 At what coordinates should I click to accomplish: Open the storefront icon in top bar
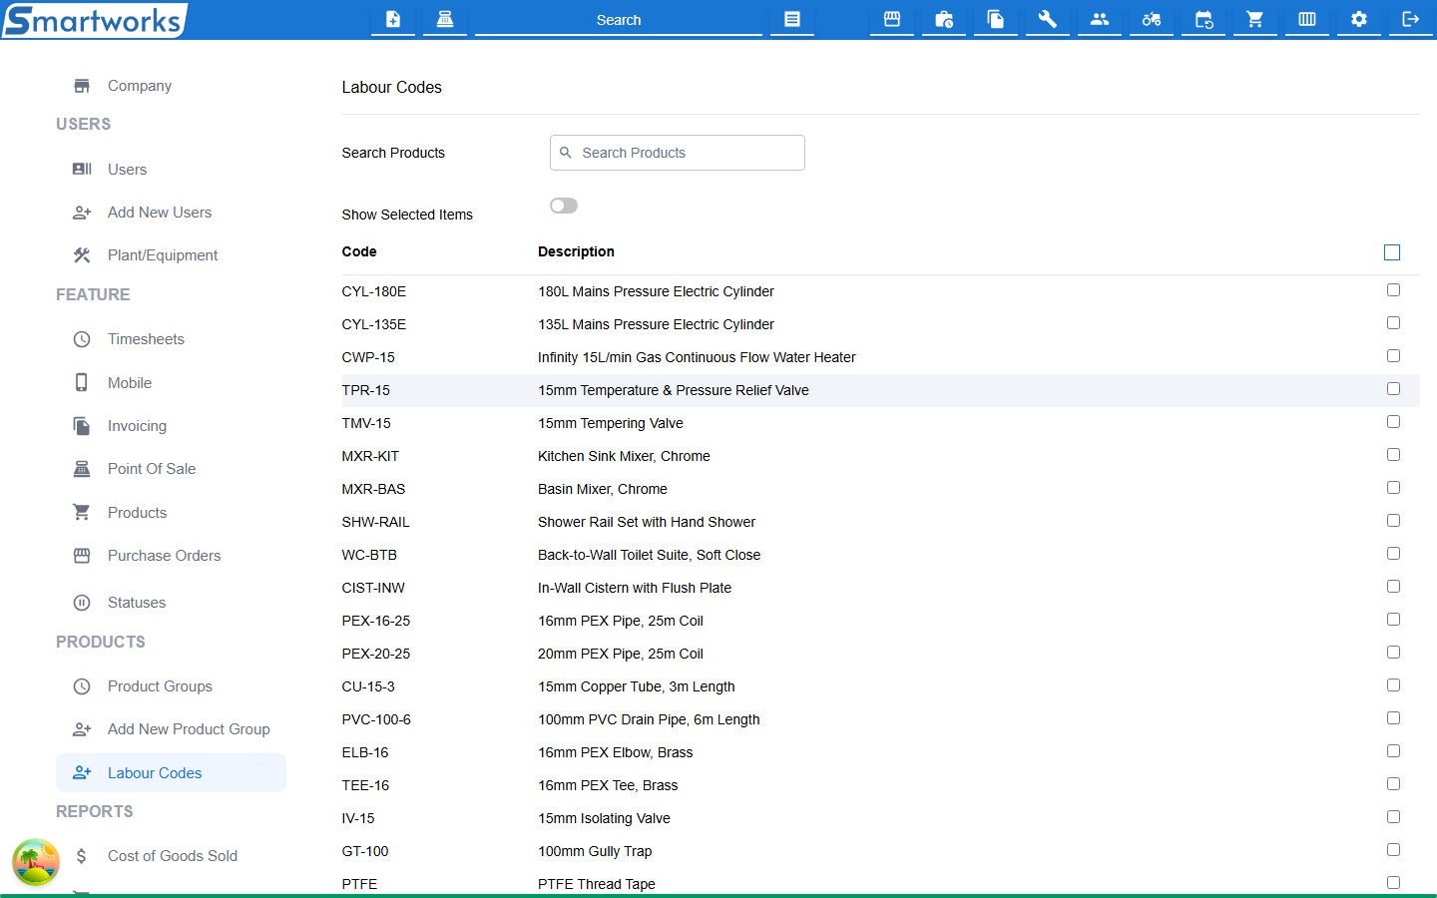click(x=892, y=19)
